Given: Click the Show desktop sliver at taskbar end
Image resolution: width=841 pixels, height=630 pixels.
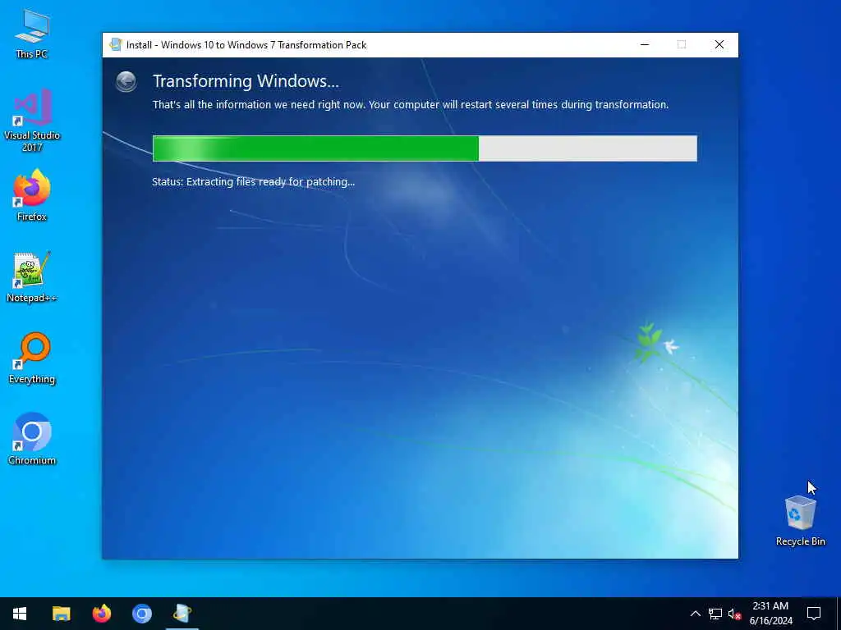Looking at the screenshot, I should pos(839,614).
